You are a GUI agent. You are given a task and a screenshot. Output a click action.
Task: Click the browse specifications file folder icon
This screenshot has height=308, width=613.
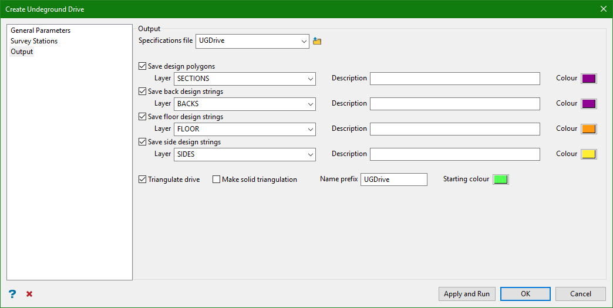pyautogui.click(x=317, y=41)
